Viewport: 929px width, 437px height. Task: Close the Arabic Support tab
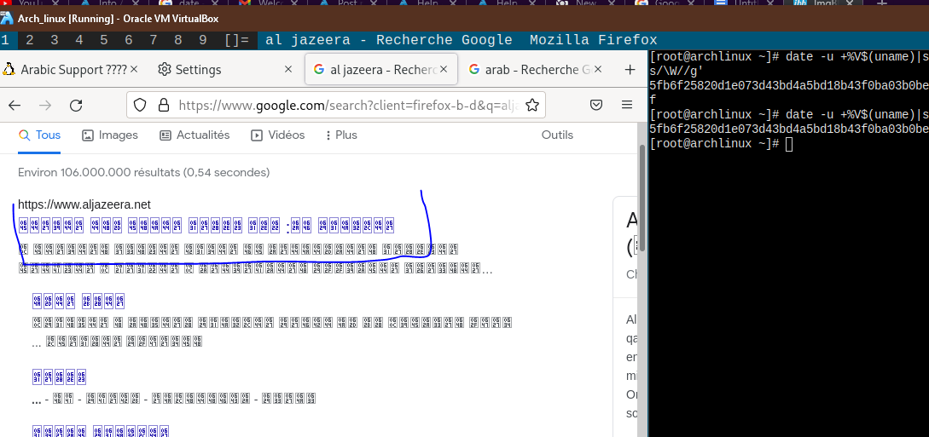pyautogui.click(x=134, y=70)
